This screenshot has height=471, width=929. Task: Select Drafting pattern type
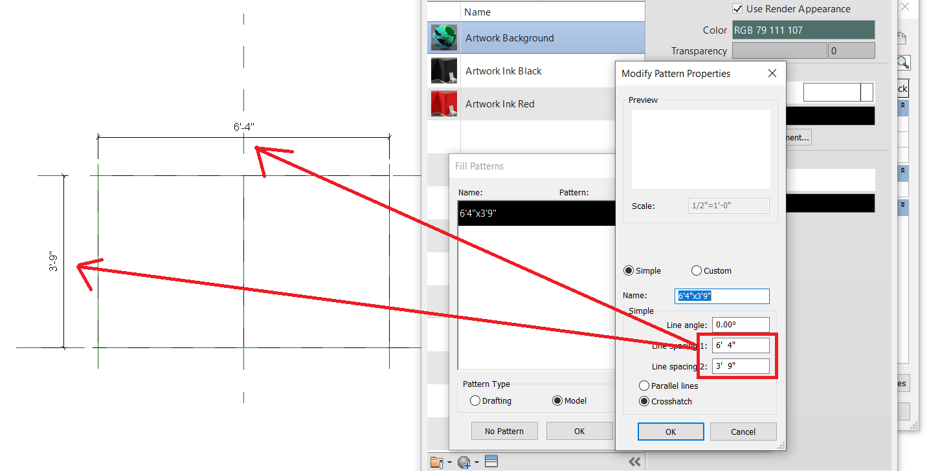point(475,400)
